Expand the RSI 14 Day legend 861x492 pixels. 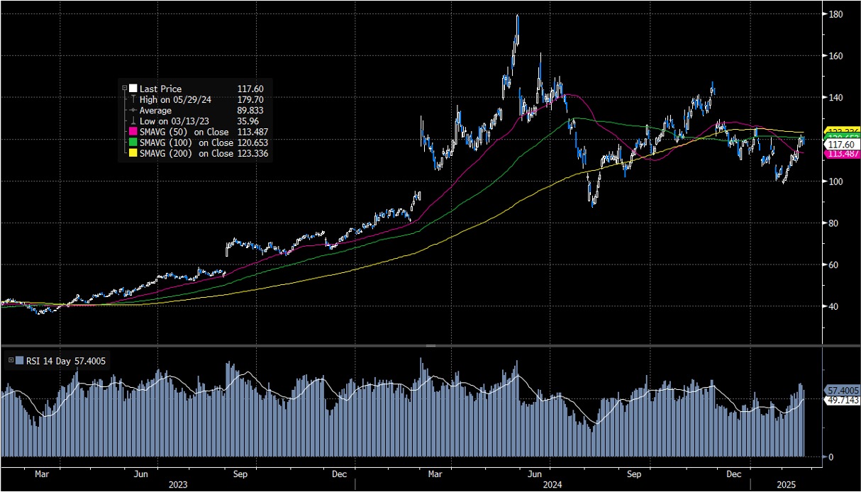coord(11,360)
